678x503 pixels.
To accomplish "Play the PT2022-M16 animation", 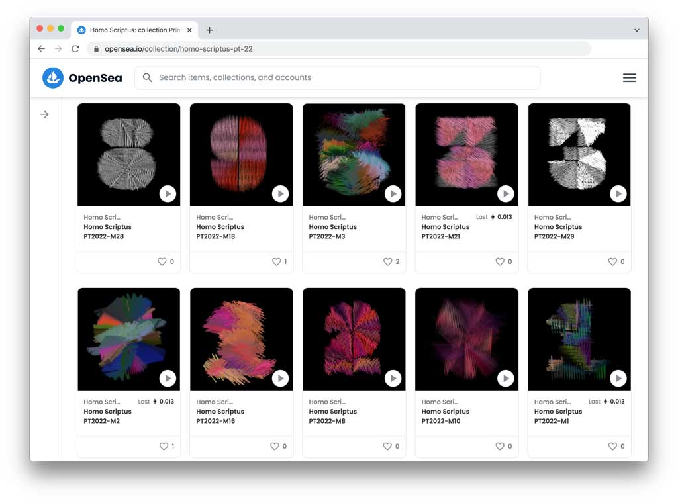I will 280,378.
